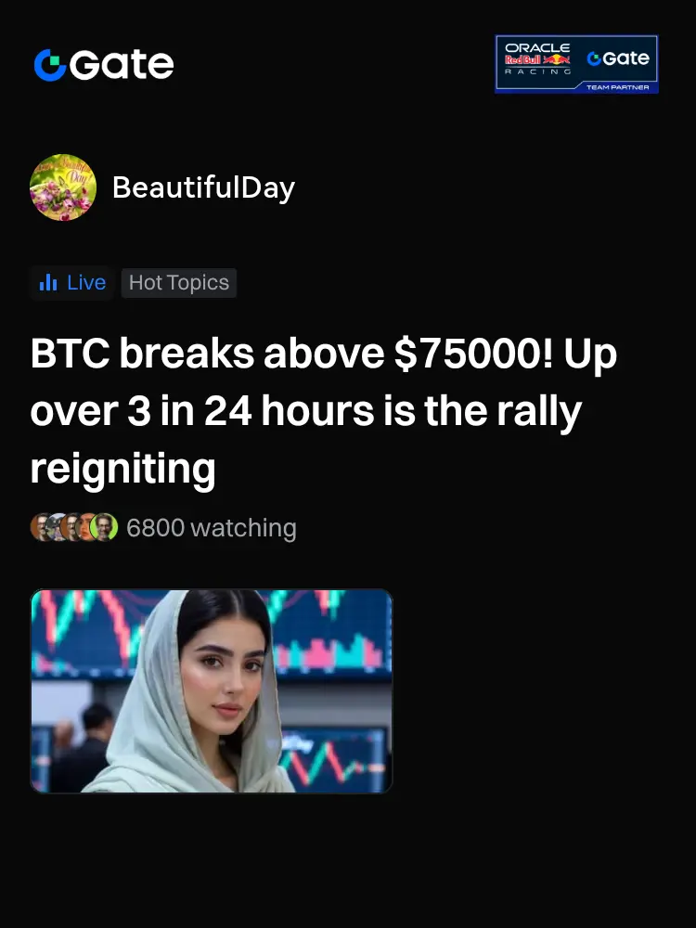Click the blue Gate logo symbol
Screen dimensions: 696x928
50,65
